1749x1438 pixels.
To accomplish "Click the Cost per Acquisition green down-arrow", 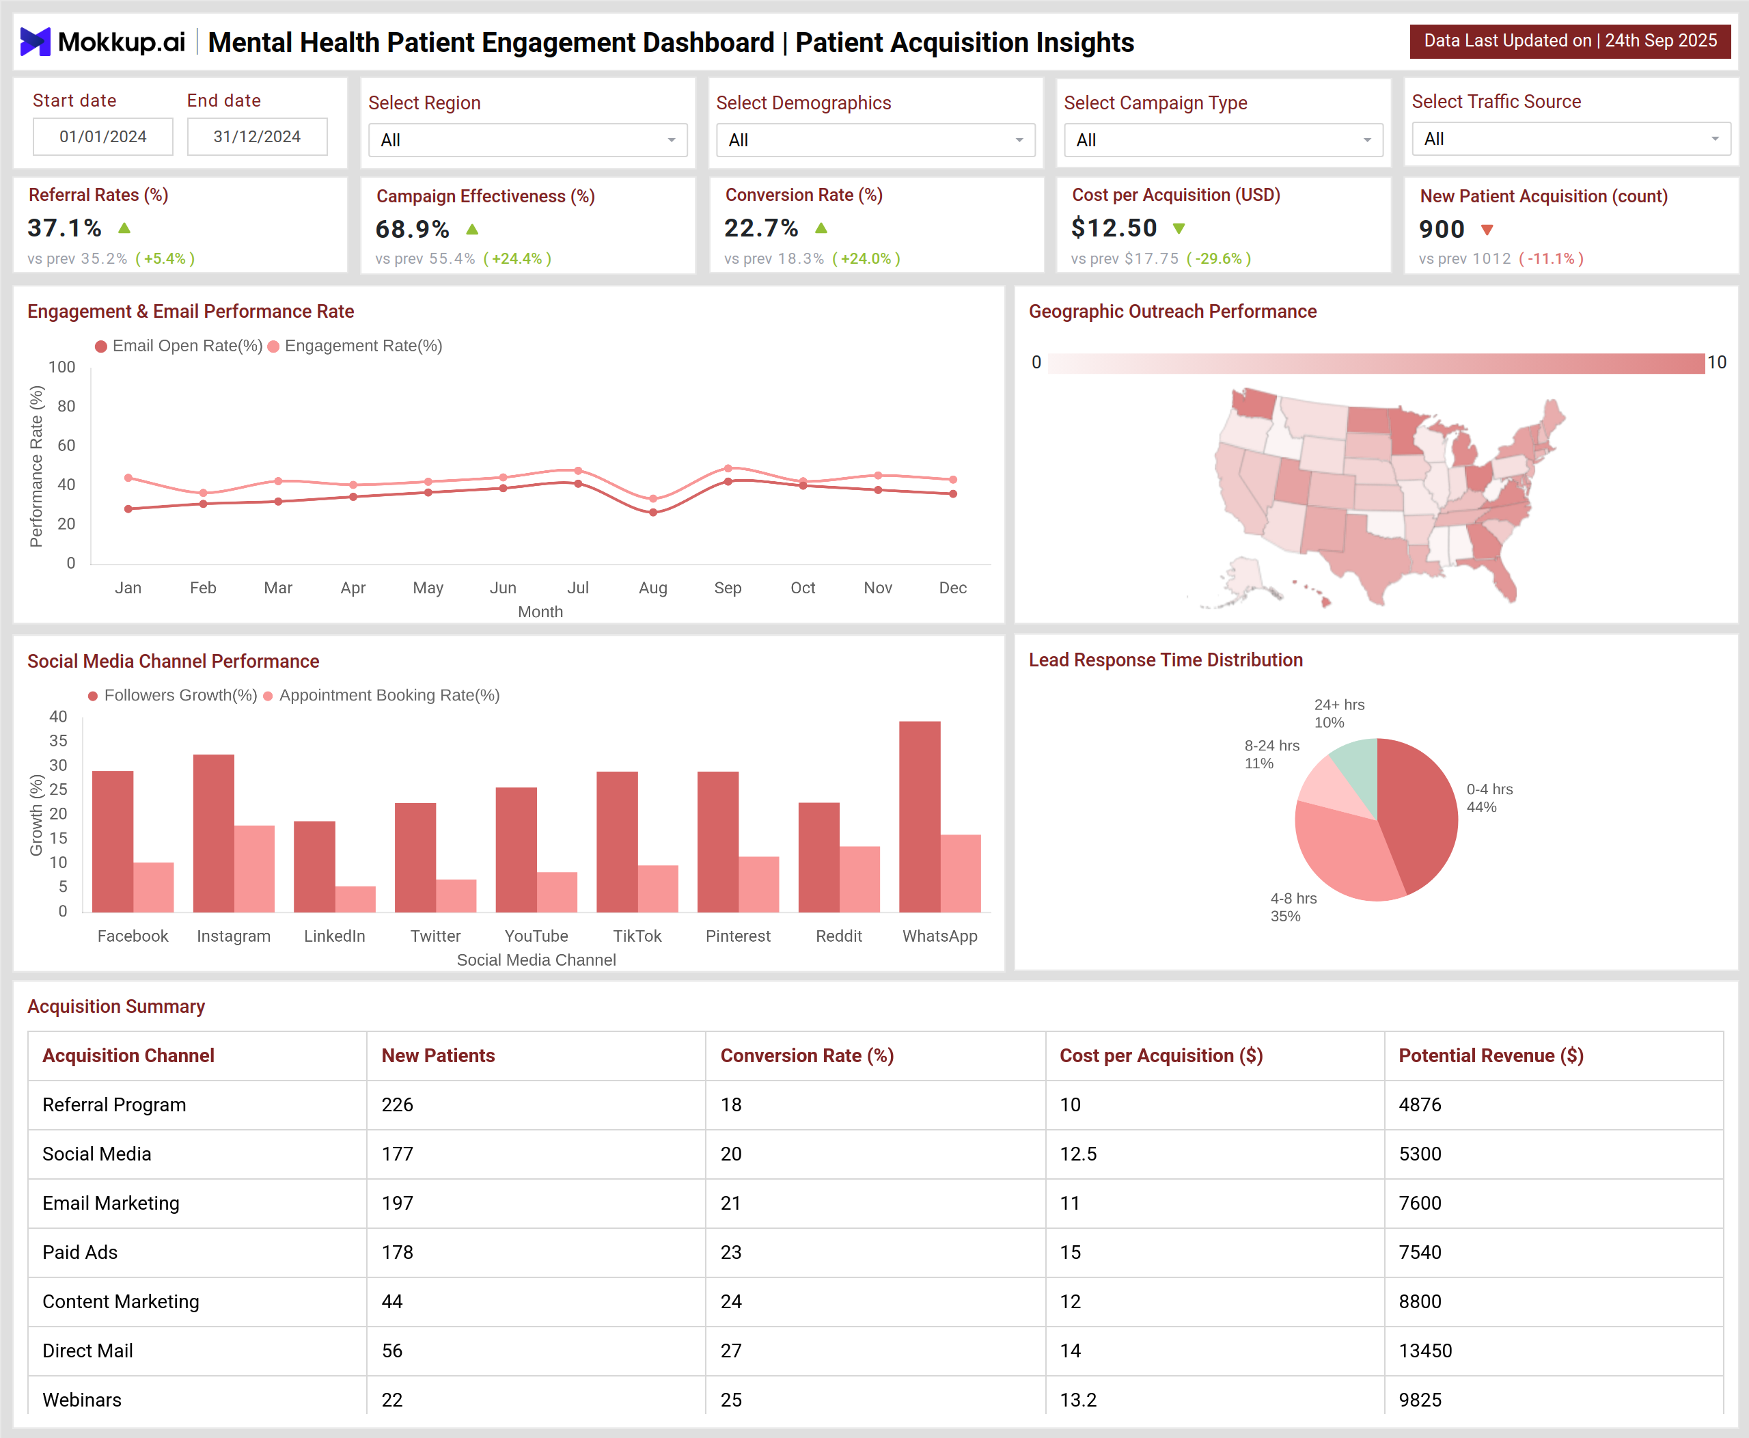I will (1179, 229).
